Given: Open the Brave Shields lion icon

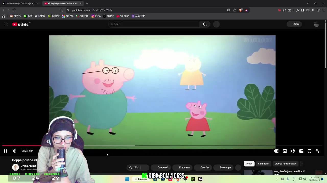Looking at the screenshot, I should [241, 10].
